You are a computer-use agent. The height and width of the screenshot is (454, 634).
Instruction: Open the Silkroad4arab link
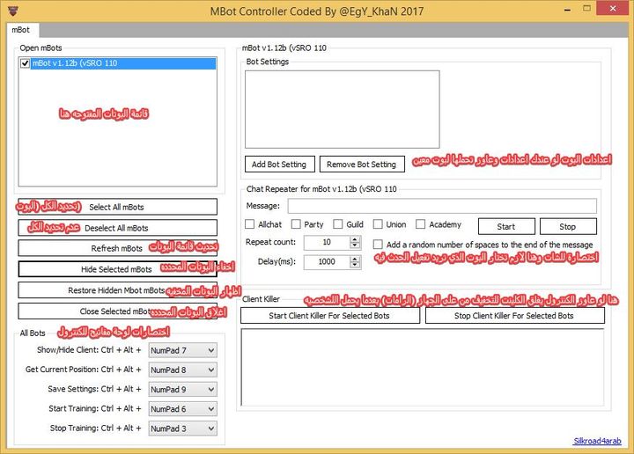tap(597, 441)
